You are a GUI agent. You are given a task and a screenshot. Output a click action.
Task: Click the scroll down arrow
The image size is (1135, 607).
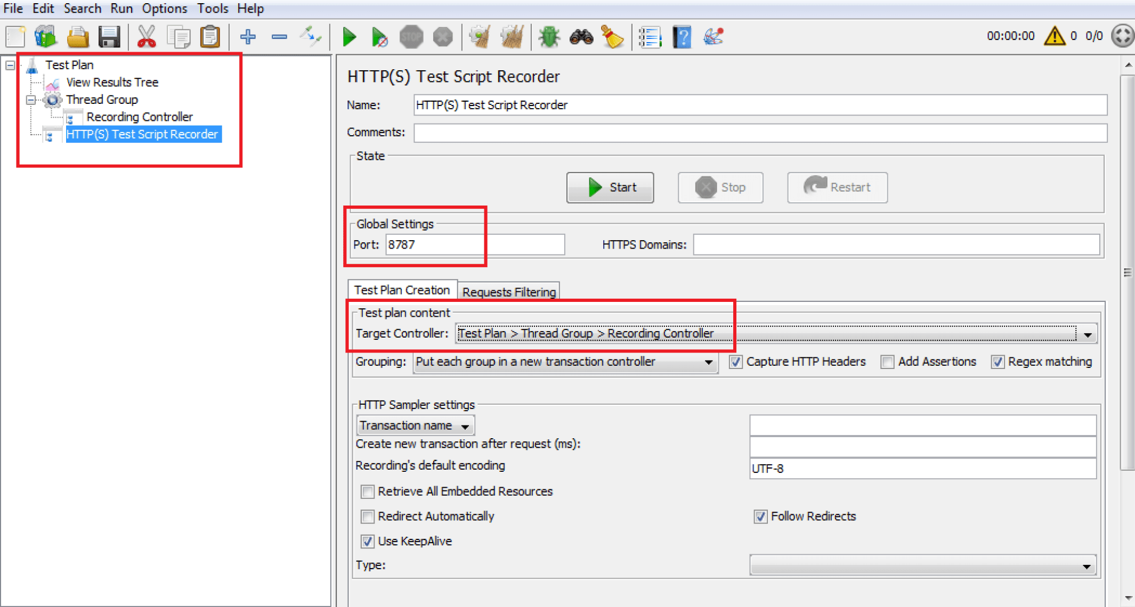tap(1128, 598)
